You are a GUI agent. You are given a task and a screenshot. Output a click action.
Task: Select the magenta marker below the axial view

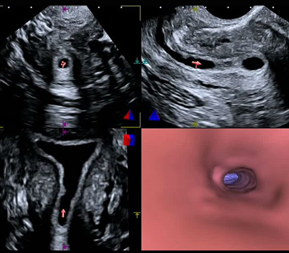click(x=65, y=124)
